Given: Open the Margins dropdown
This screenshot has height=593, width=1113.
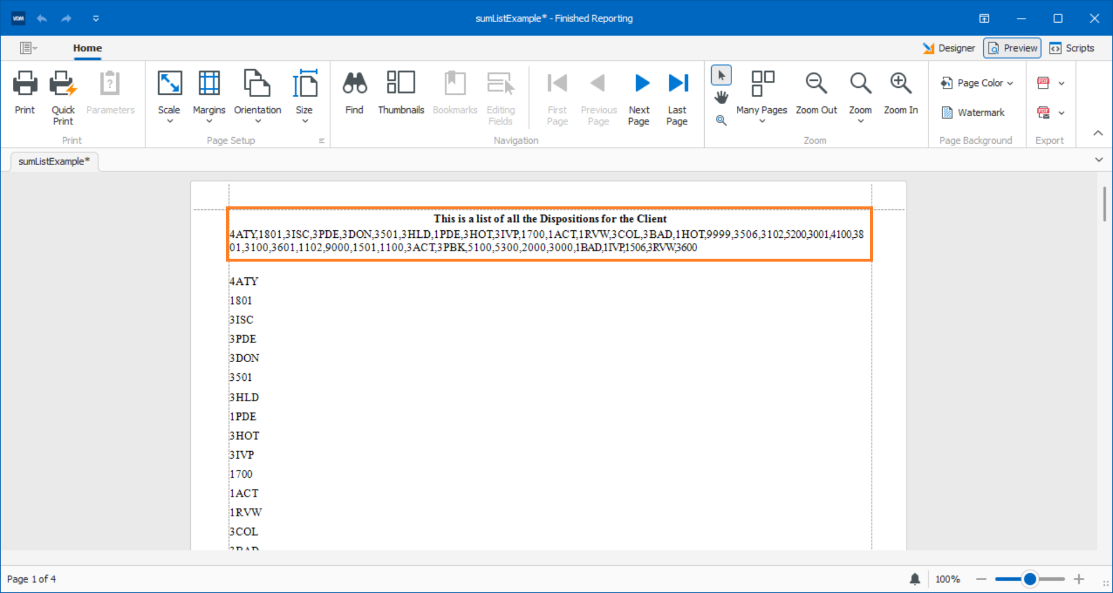Looking at the screenshot, I should 209,97.
